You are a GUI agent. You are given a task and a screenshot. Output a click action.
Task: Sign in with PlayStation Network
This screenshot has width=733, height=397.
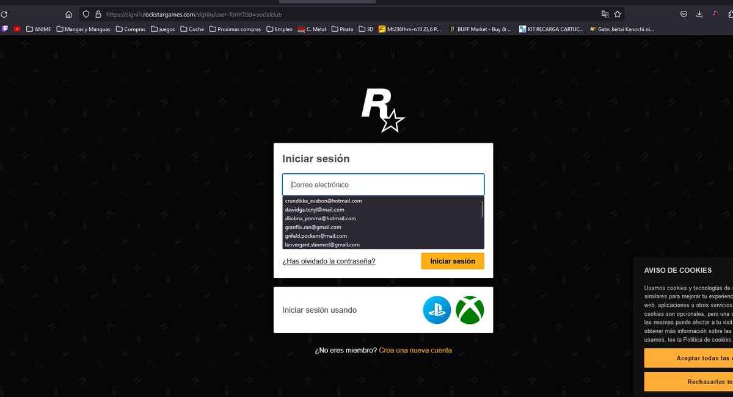tap(437, 310)
